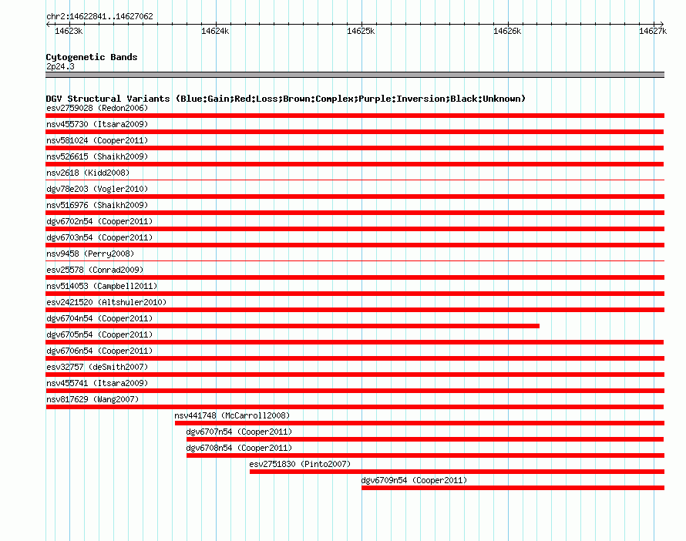
Task: Select the shorter red bar for dgv6704n54
Action: pyautogui.click(x=292, y=326)
